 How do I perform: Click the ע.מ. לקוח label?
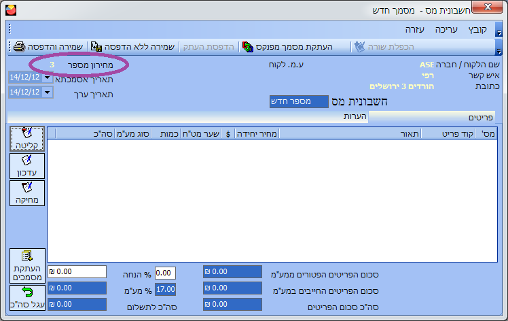coord(286,65)
